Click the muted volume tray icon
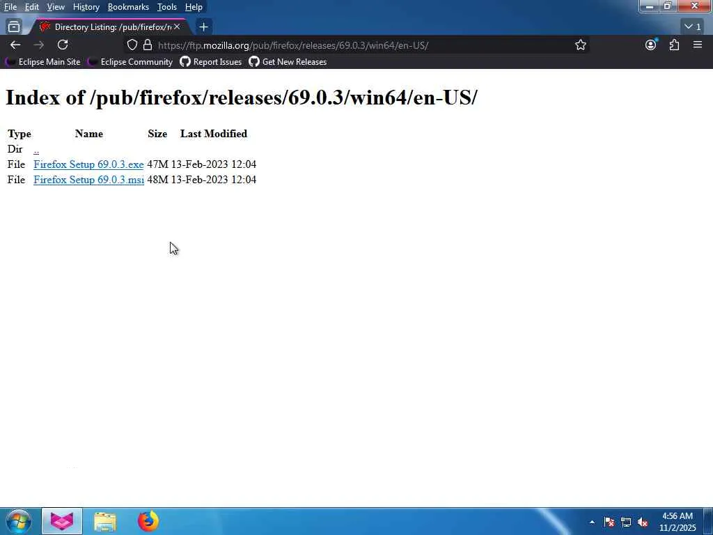Image resolution: width=713 pixels, height=535 pixels. click(x=643, y=522)
